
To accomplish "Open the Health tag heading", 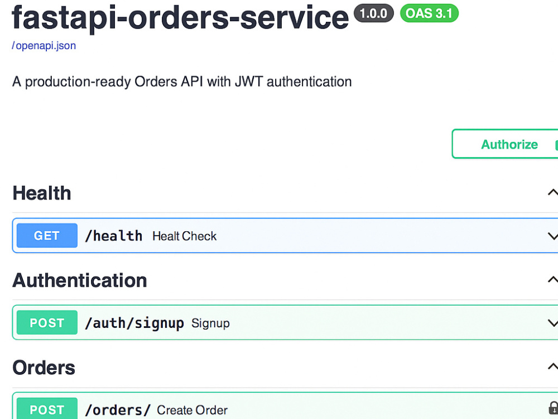I will [x=42, y=193].
